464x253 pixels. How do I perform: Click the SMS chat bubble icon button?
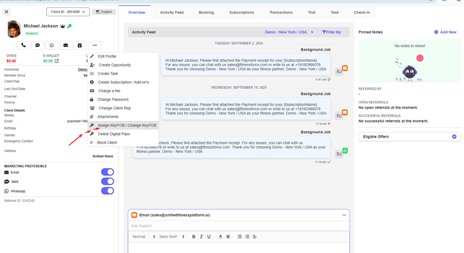coord(38,45)
